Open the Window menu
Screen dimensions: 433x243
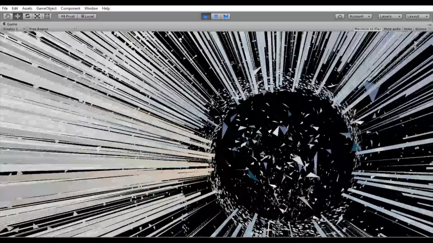(x=91, y=8)
